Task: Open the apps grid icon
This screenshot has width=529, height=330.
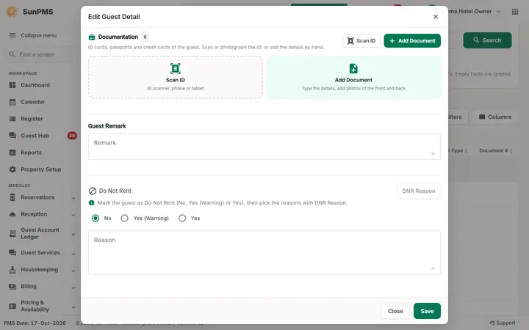Action: [x=515, y=12]
